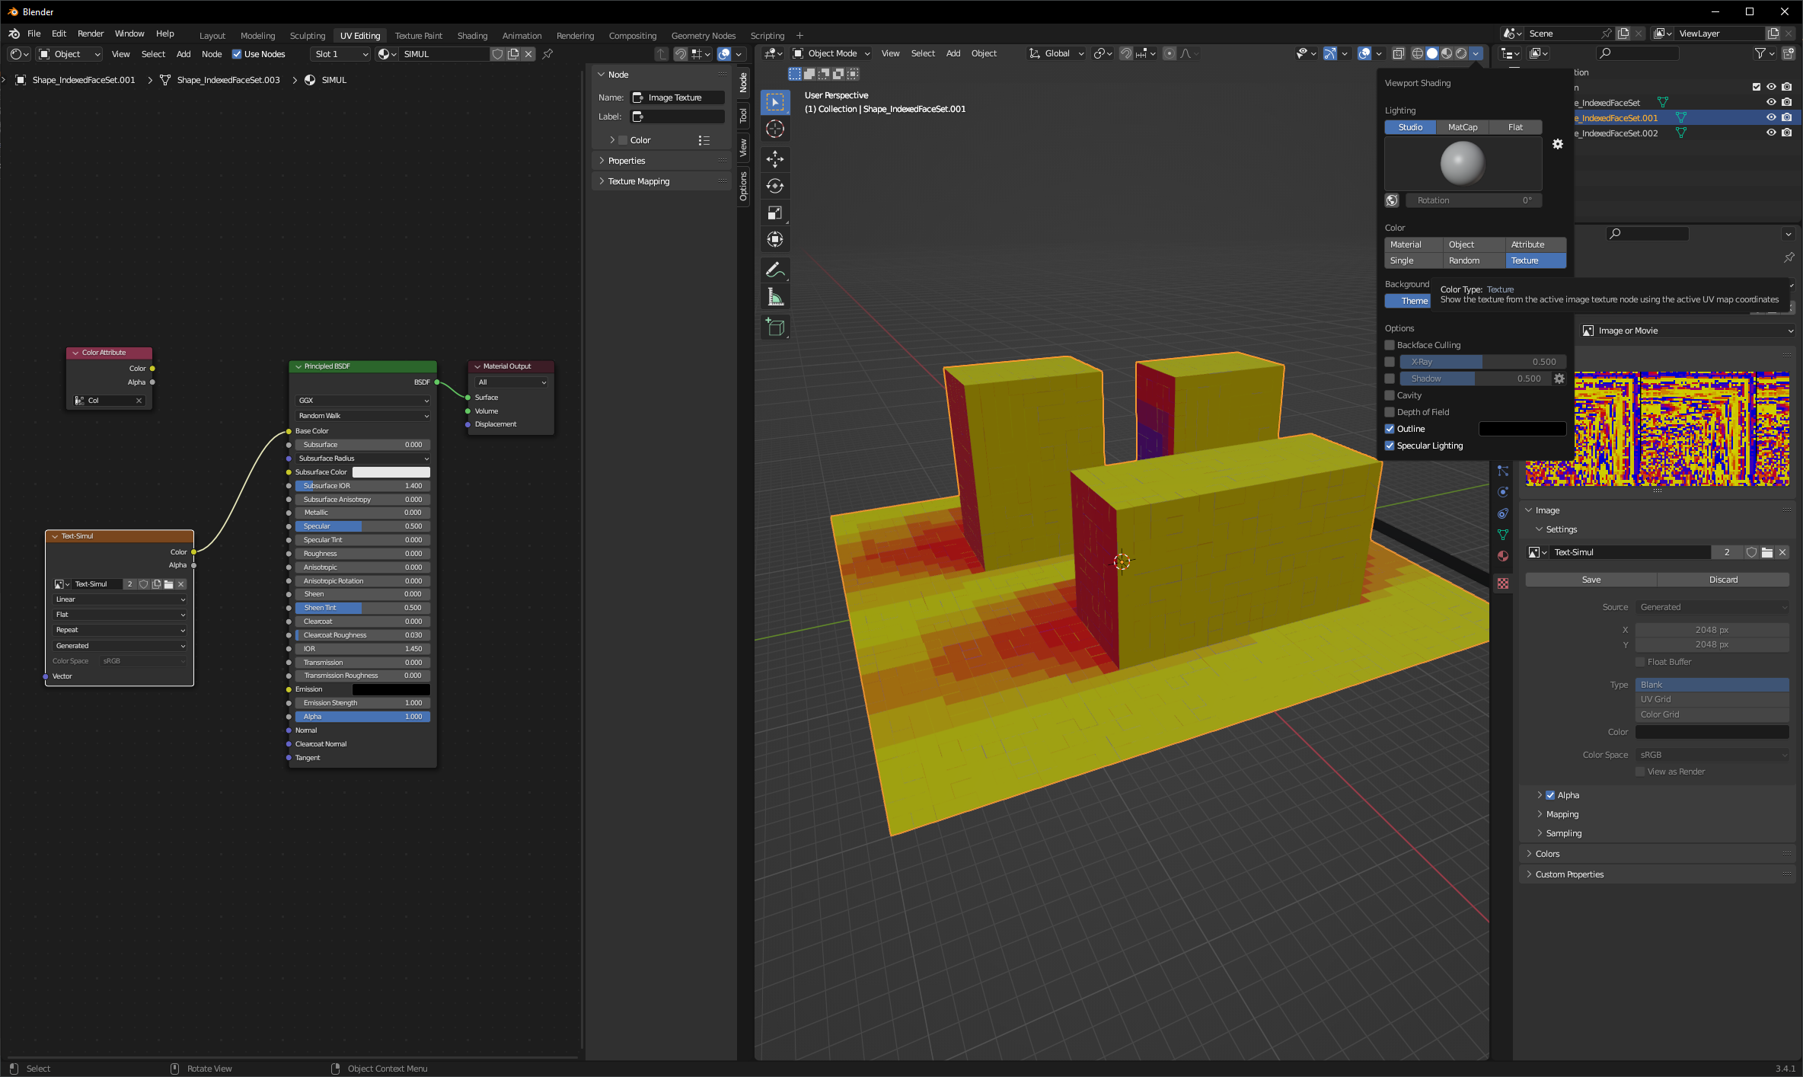
Task: Activate the Select Box tool
Action: (775, 102)
